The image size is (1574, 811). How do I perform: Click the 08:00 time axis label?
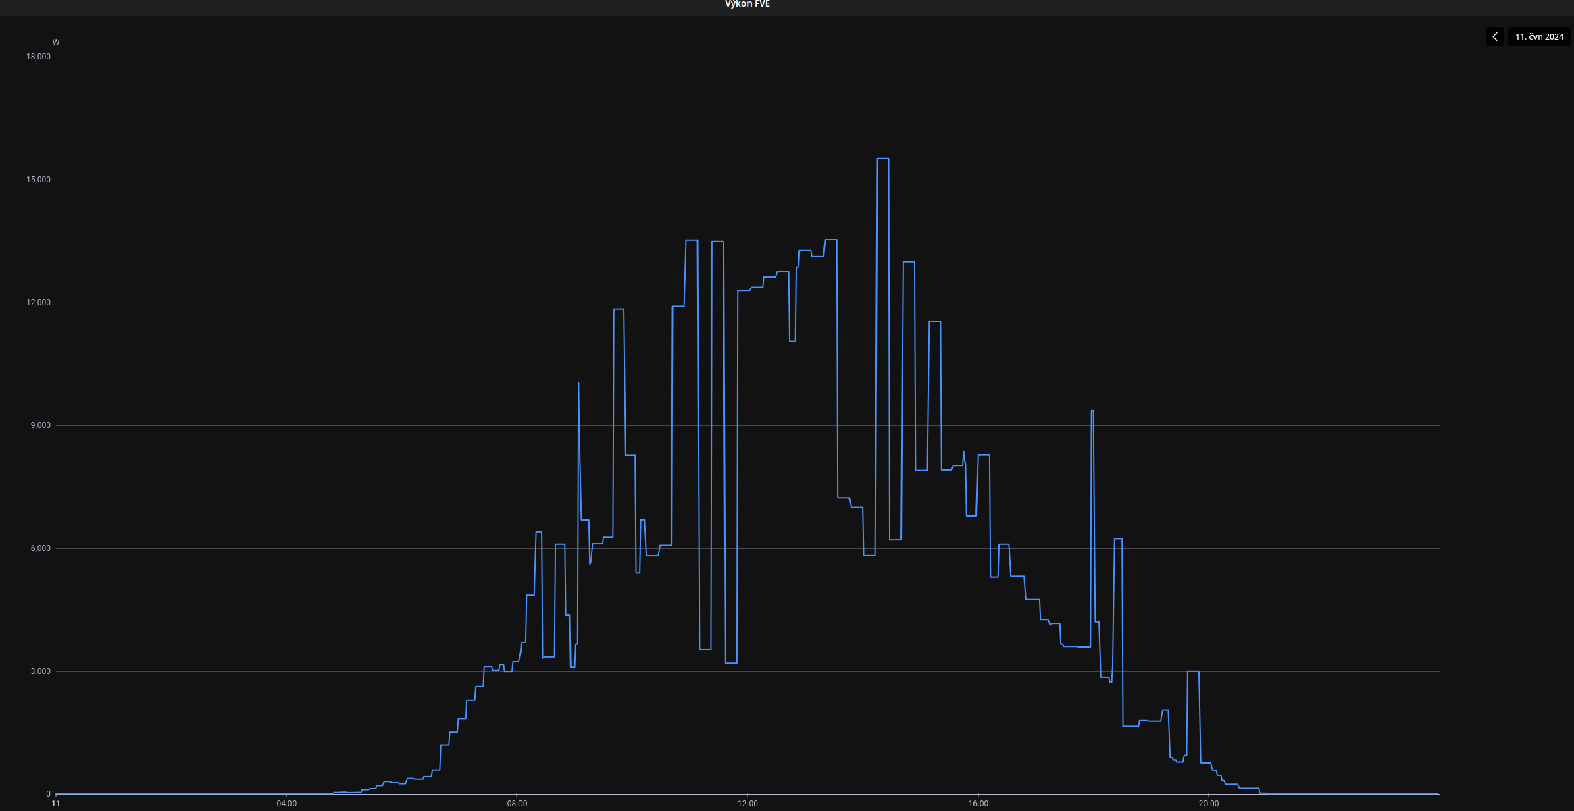point(517,804)
